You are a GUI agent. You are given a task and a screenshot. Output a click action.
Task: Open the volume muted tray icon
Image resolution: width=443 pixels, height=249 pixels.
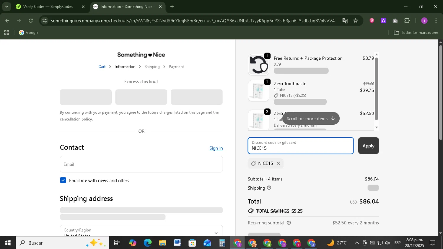(388, 243)
